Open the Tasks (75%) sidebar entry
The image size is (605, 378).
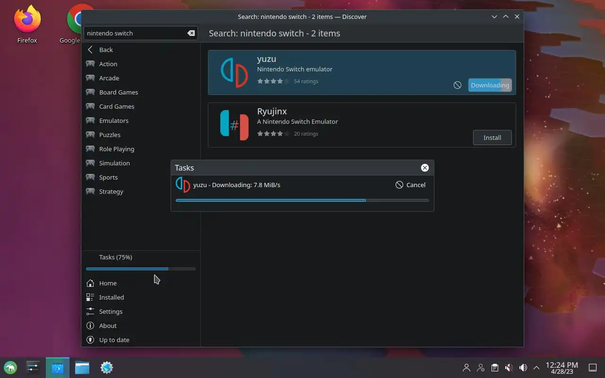pos(141,258)
